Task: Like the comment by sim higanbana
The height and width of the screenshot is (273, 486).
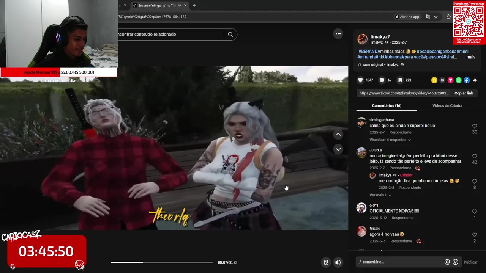Action: pos(475,126)
